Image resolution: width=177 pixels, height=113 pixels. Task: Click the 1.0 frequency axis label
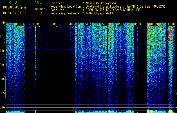pos(2,51)
